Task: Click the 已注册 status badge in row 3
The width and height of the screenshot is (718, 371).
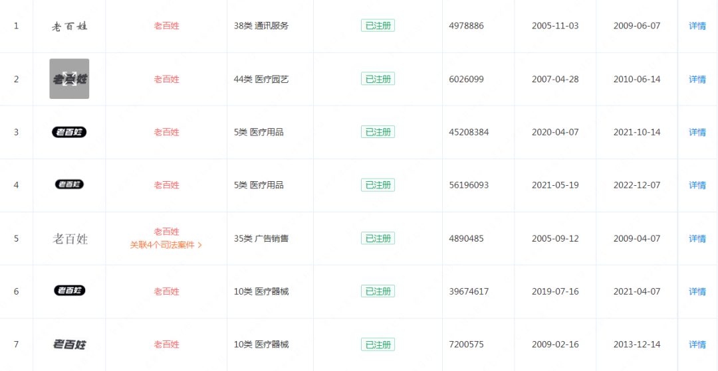Action: point(378,132)
